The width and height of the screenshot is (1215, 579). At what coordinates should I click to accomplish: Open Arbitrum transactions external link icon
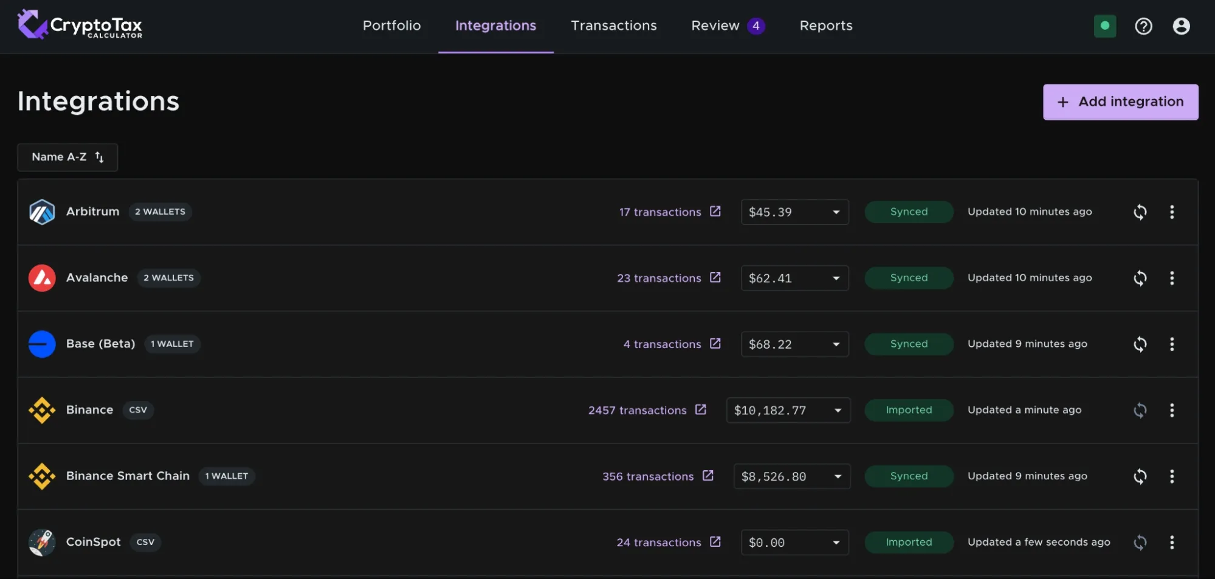point(715,211)
